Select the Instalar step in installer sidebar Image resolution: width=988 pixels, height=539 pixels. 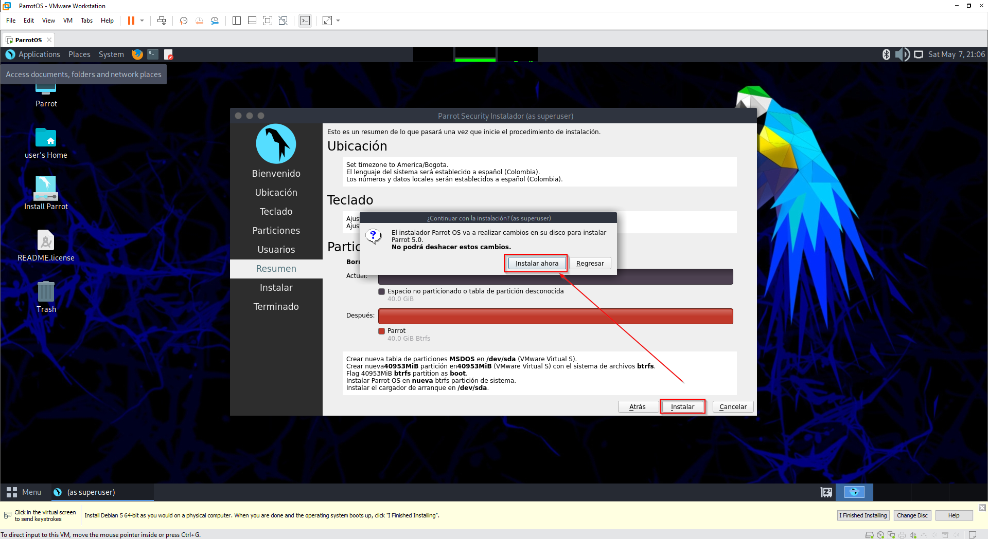276,288
